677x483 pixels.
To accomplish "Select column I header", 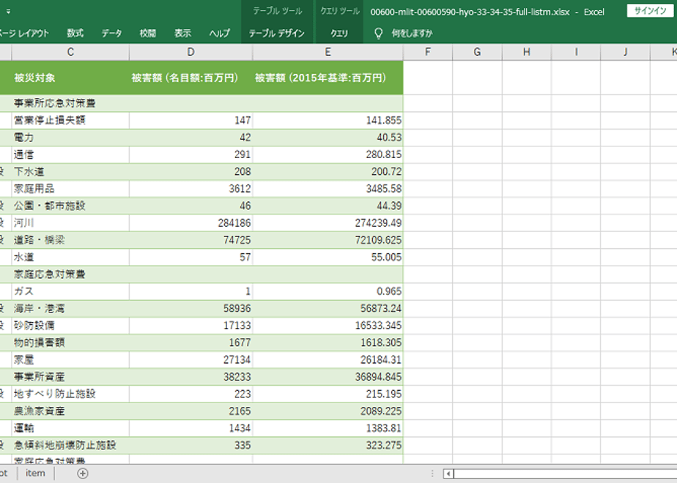I will pos(576,52).
